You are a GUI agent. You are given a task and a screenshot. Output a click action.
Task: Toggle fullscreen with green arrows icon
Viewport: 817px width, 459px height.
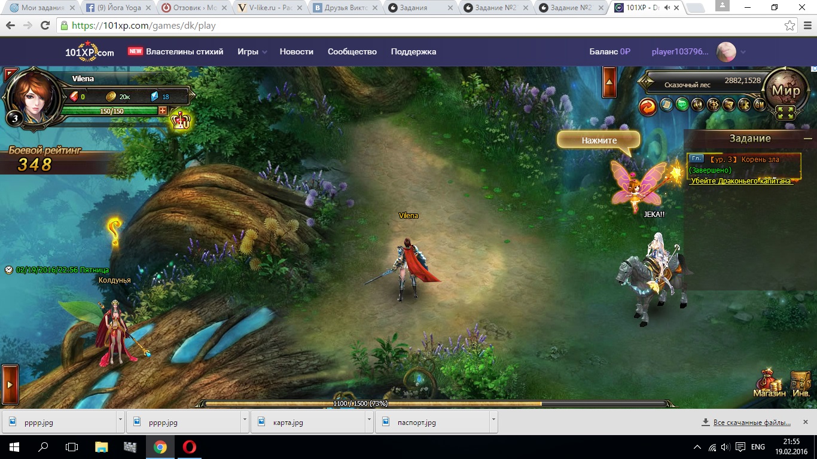click(786, 113)
